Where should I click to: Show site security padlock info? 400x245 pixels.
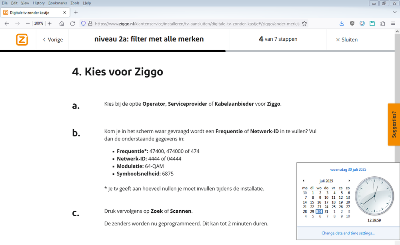(x=90, y=24)
